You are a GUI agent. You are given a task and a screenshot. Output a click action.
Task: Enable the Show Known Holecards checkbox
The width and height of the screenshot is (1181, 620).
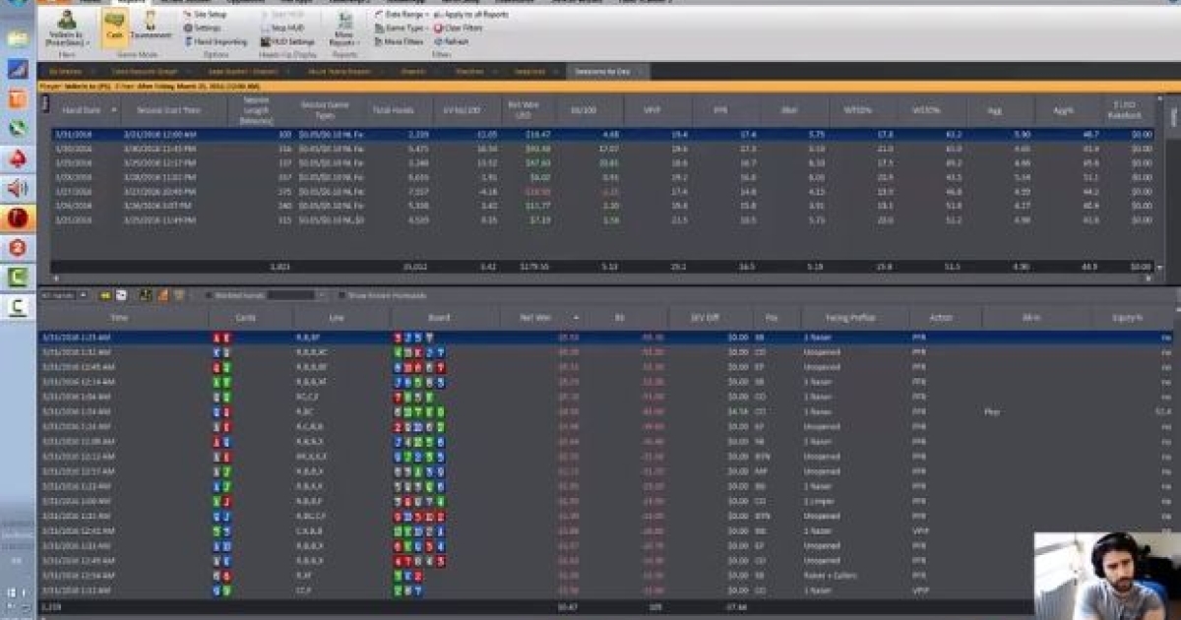[342, 295]
